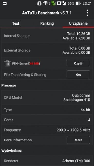
Task: Switch to the Test tab
Action: tap(16, 23)
